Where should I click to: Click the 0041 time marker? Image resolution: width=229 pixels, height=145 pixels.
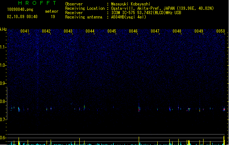(25, 31)
